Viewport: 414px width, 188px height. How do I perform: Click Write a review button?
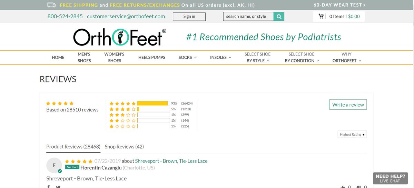(x=348, y=105)
